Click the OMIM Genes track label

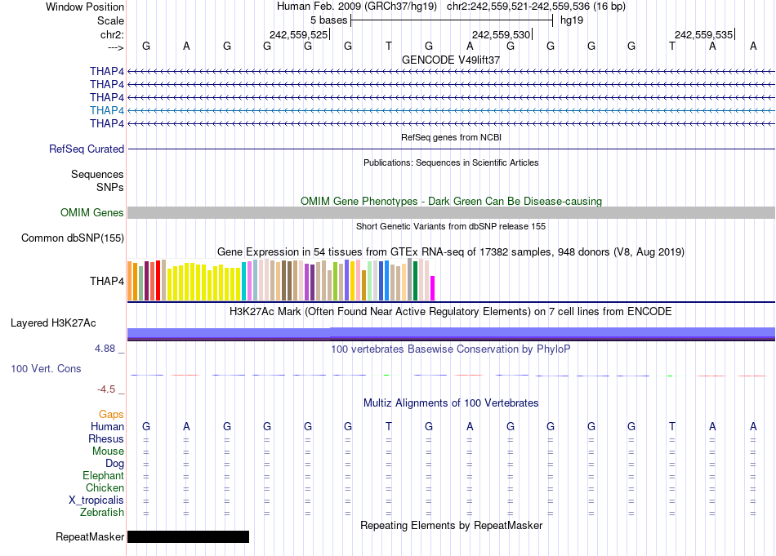pos(92,213)
